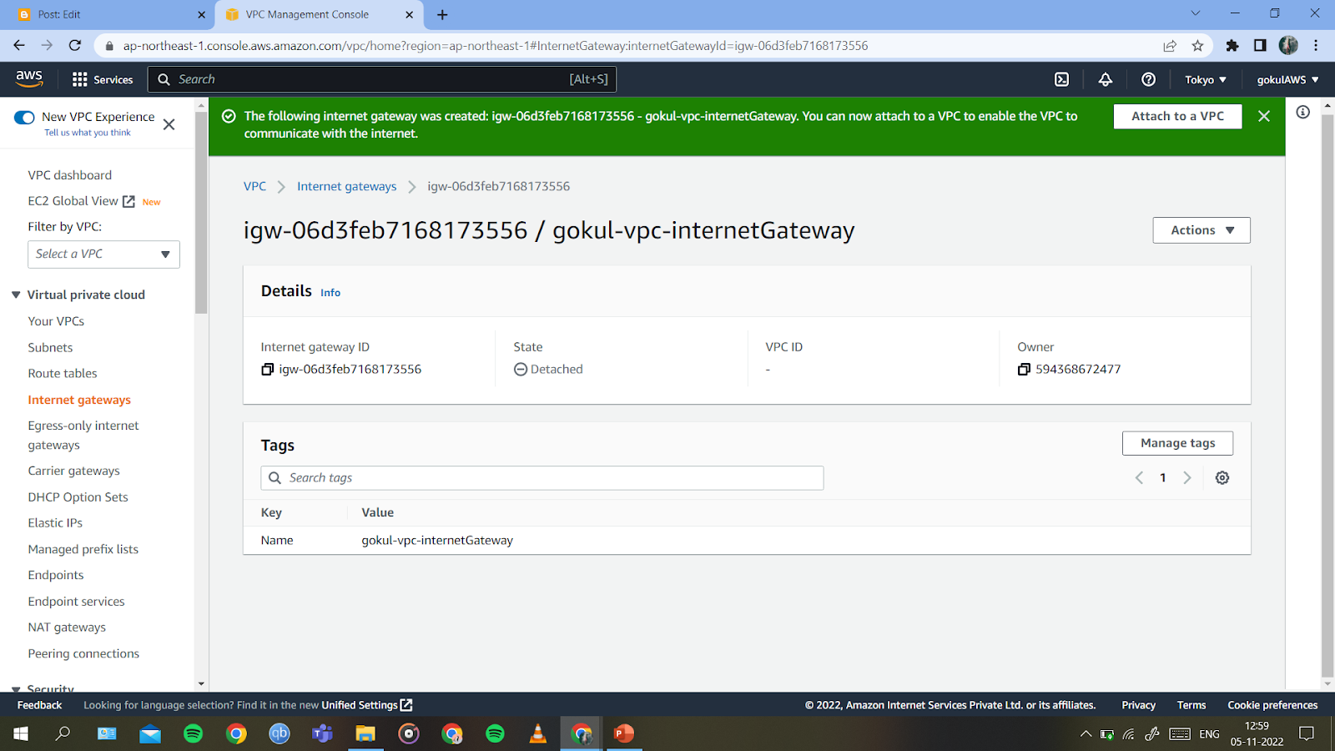The width and height of the screenshot is (1335, 751).
Task: Go to VPC breadcrumb link
Action: pyautogui.click(x=254, y=186)
